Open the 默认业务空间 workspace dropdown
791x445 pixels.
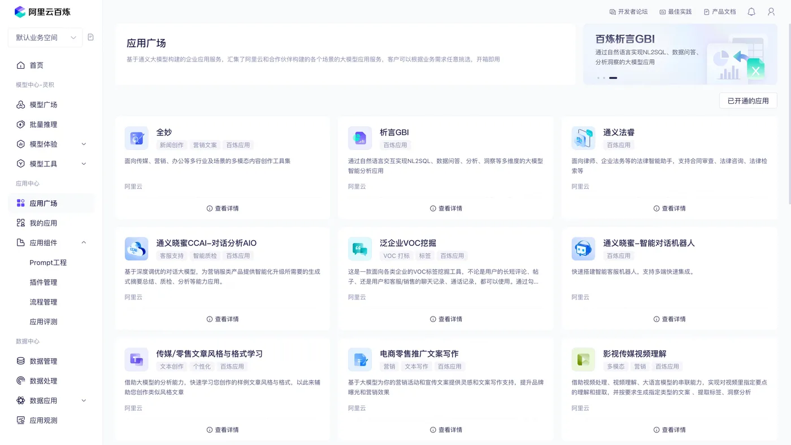(x=45, y=38)
